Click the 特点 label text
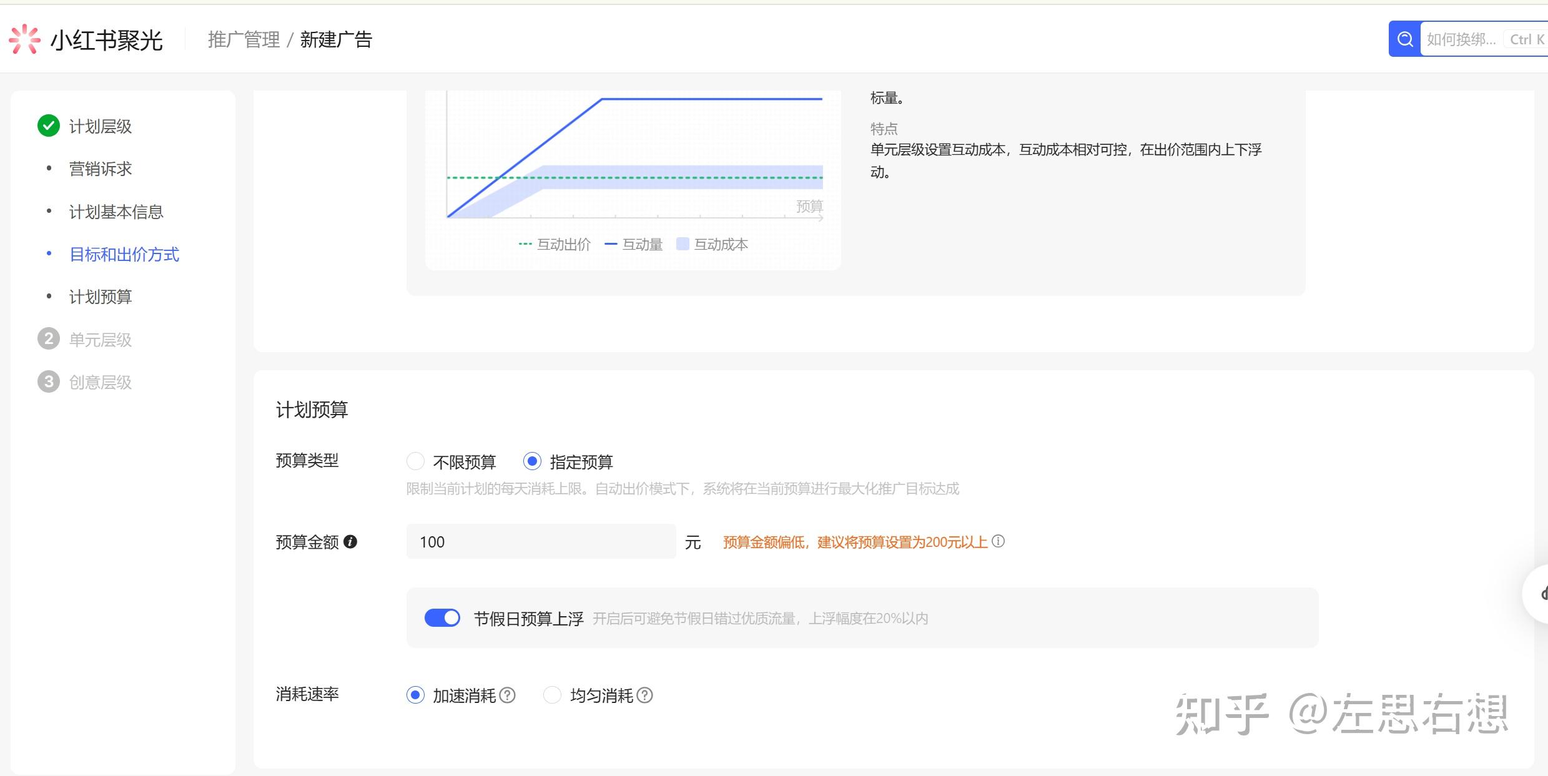This screenshot has height=776, width=1548. [x=884, y=129]
